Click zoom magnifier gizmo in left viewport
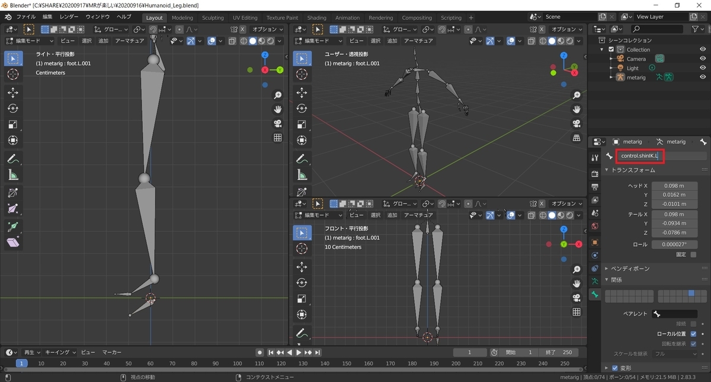This screenshot has height=382, width=711. pyautogui.click(x=277, y=95)
